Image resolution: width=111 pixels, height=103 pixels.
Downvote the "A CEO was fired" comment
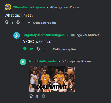point(38,49)
